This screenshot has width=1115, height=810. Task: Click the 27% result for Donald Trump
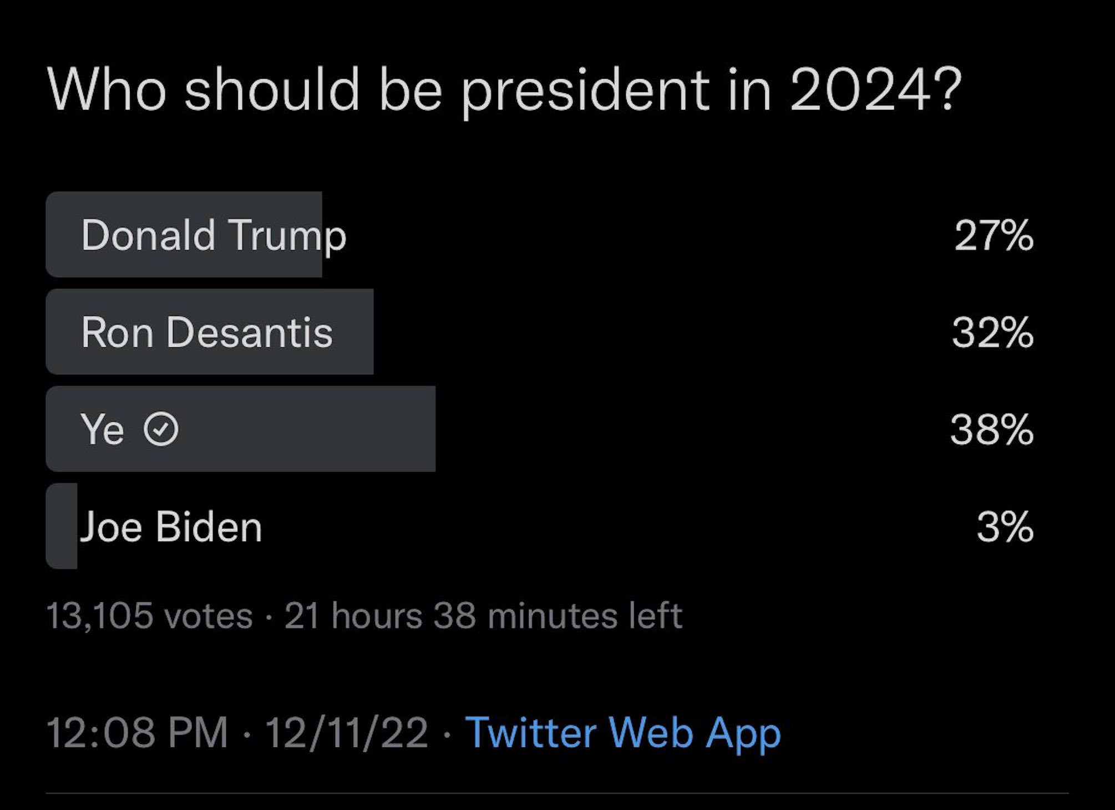[994, 236]
